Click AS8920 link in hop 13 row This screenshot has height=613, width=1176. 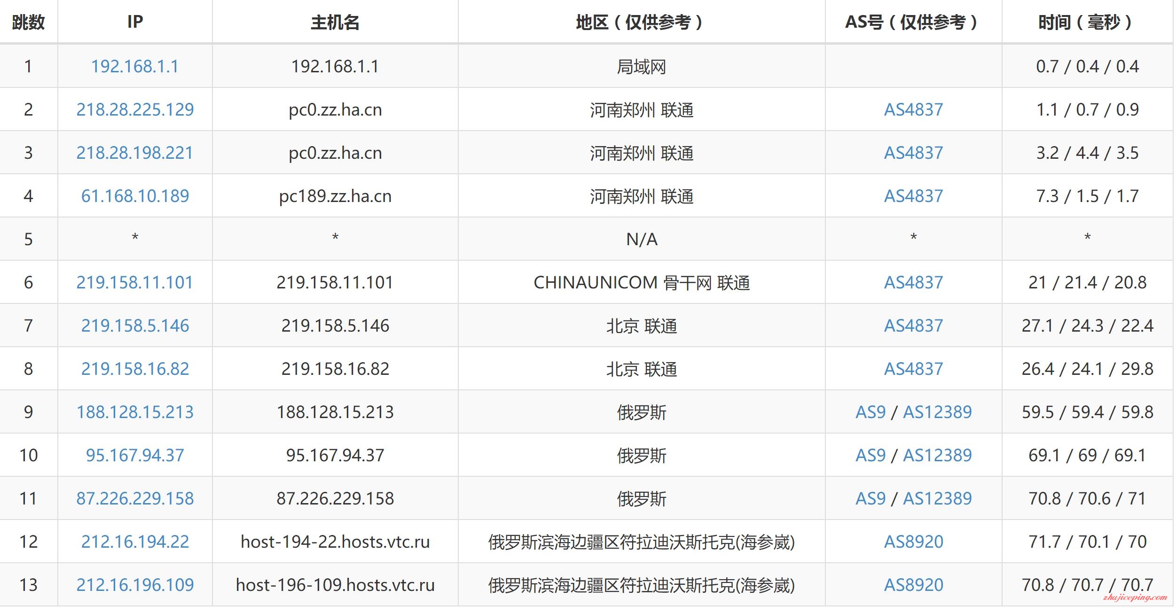913,585
